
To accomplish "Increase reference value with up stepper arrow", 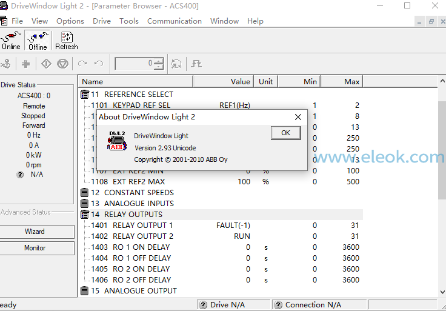I will tap(159, 61).
